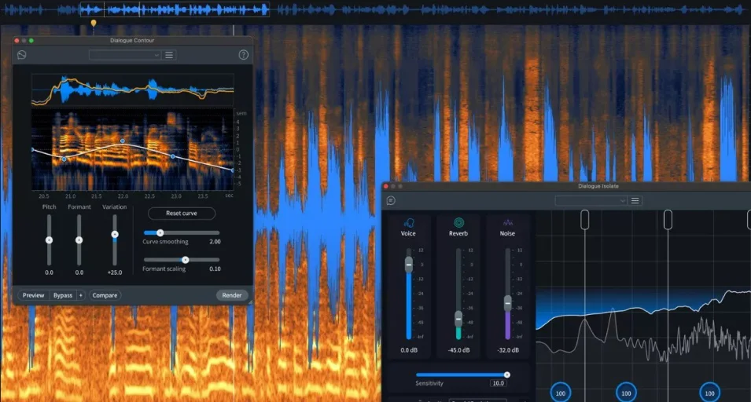Click the highlighted selection in the waveform overview
Image resolution: width=751 pixels, height=402 pixels.
tap(175, 9)
